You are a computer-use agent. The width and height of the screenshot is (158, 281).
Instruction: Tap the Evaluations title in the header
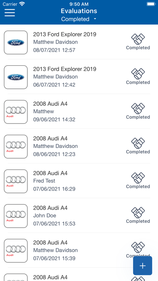click(79, 11)
